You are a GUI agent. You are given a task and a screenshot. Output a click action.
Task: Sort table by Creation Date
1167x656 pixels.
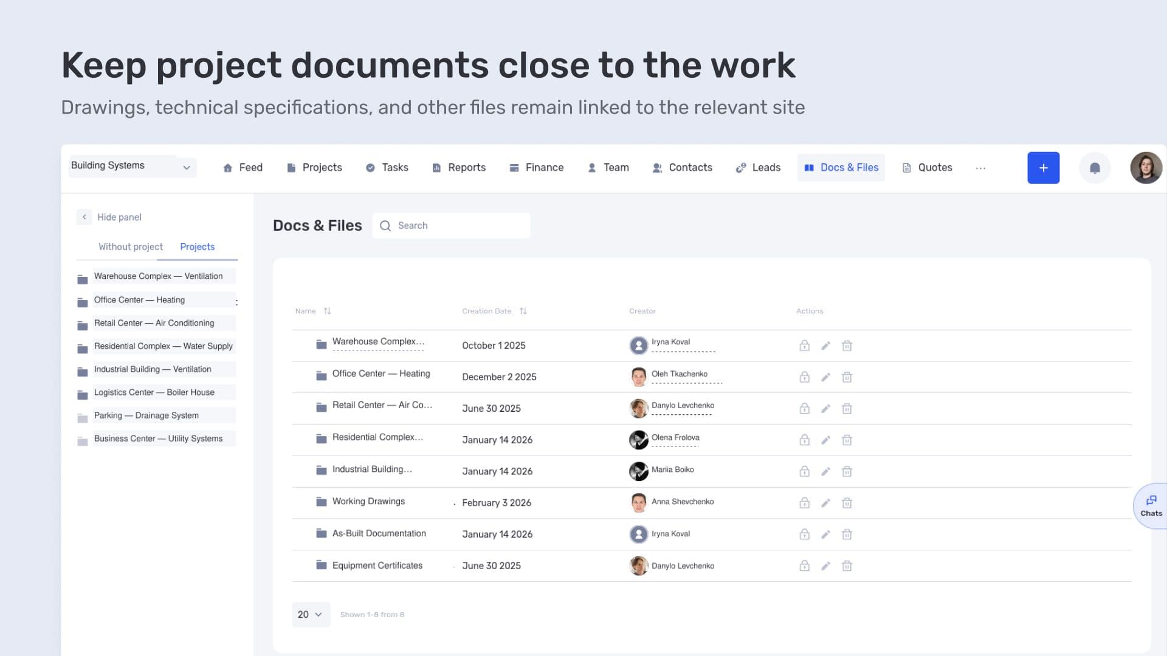click(x=523, y=311)
